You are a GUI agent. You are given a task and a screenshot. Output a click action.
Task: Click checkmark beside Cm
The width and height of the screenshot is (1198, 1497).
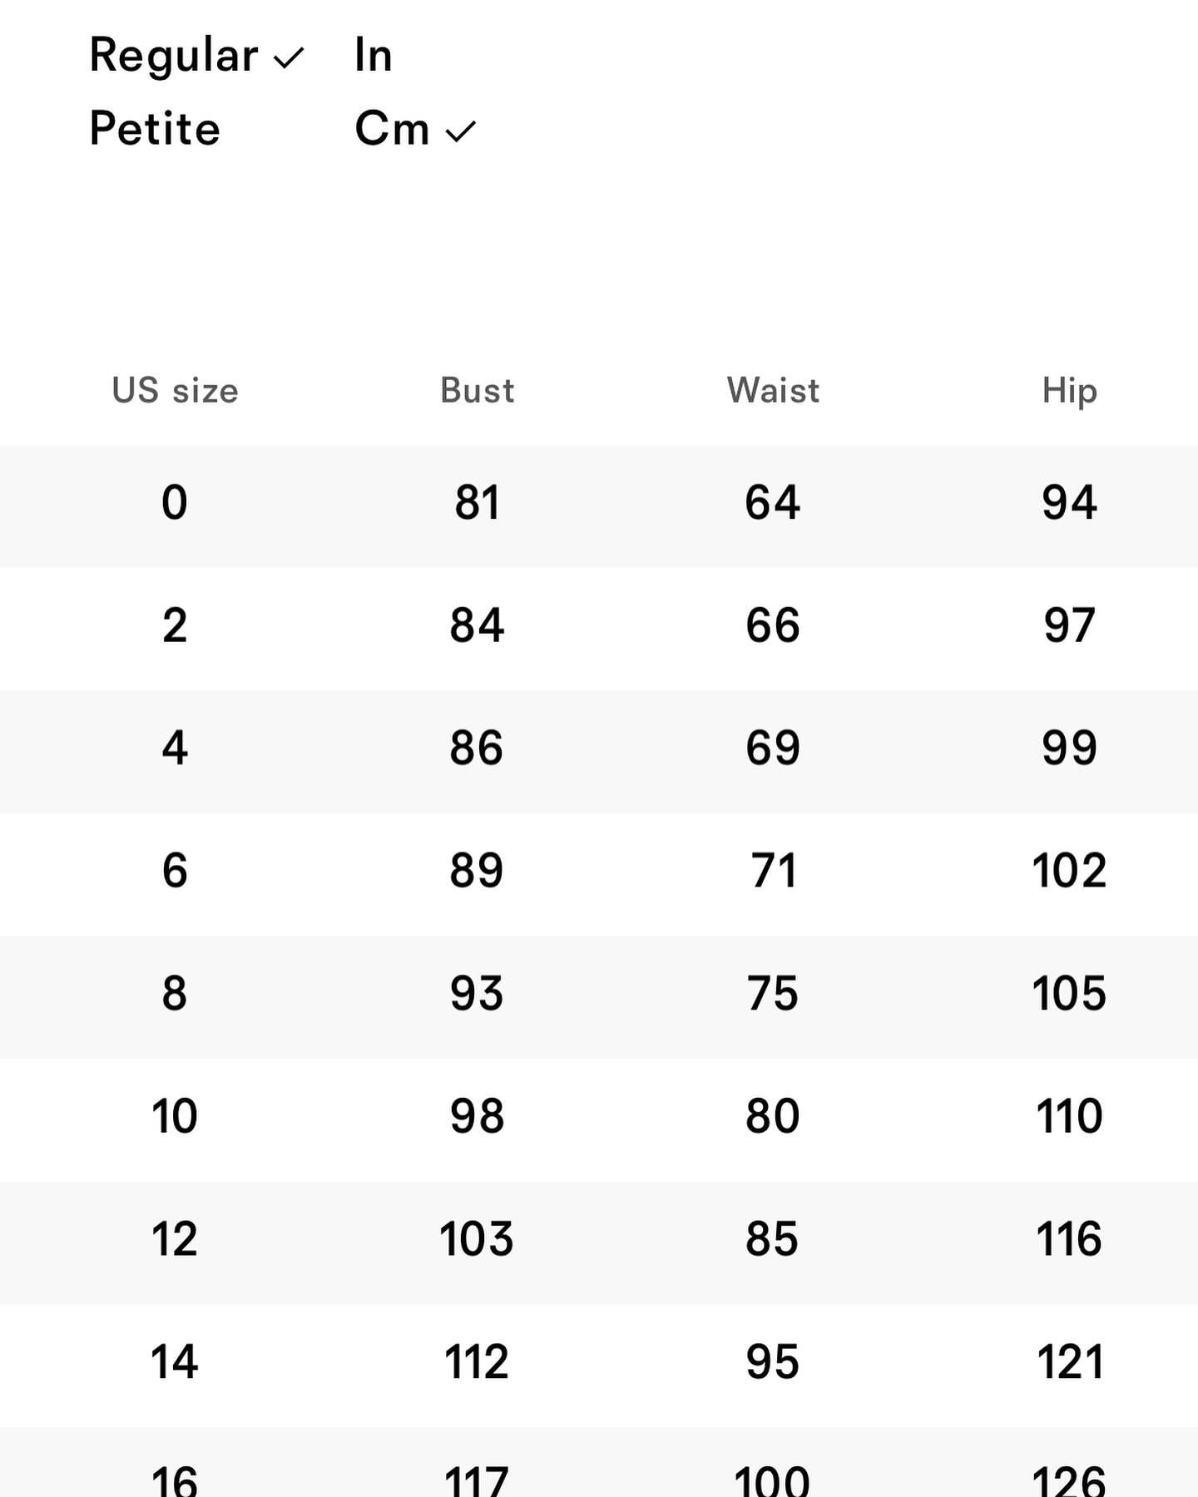460,131
